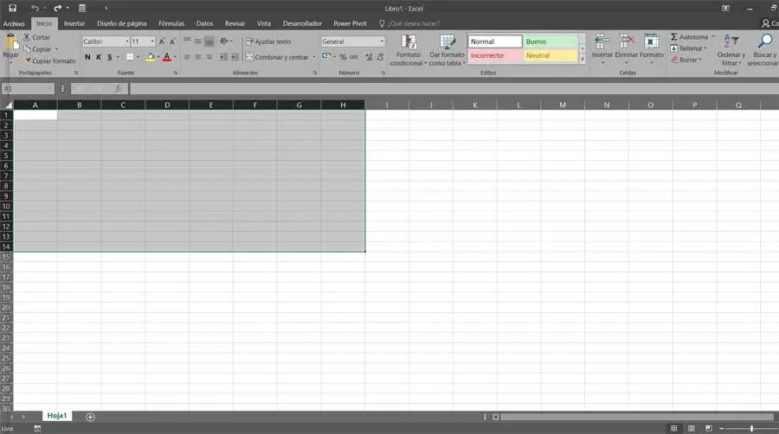Expand the Copiar dropdown arrow
779x434 pixels.
point(56,49)
